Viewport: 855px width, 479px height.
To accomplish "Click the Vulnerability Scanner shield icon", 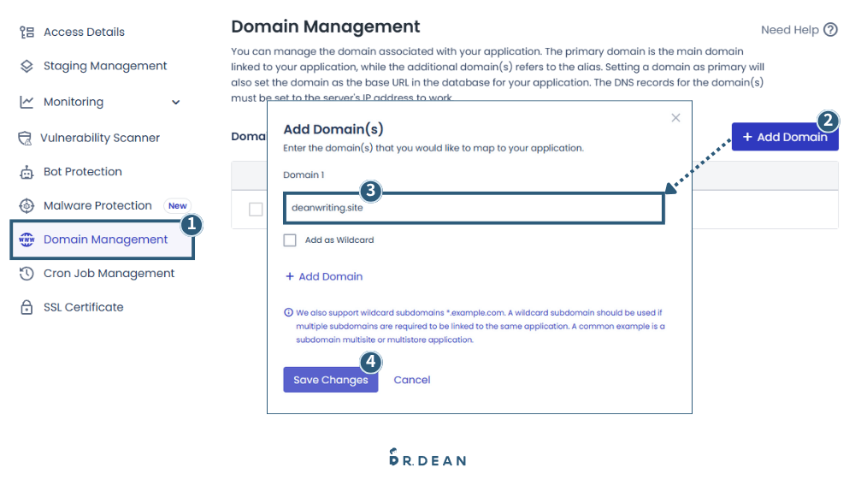I will (25, 138).
